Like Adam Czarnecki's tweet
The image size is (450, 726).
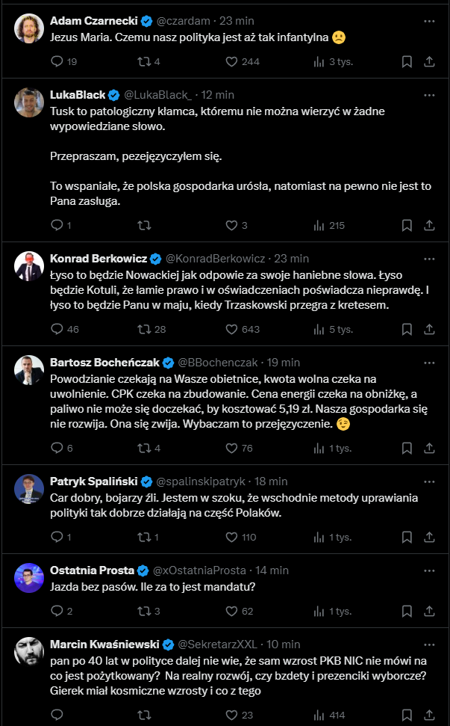(x=231, y=61)
